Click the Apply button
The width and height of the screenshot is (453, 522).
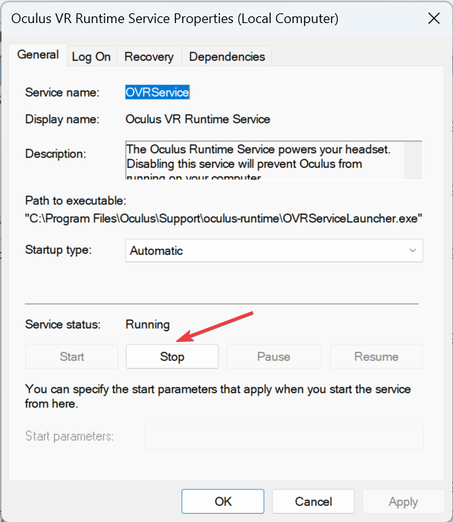click(x=403, y=501)
